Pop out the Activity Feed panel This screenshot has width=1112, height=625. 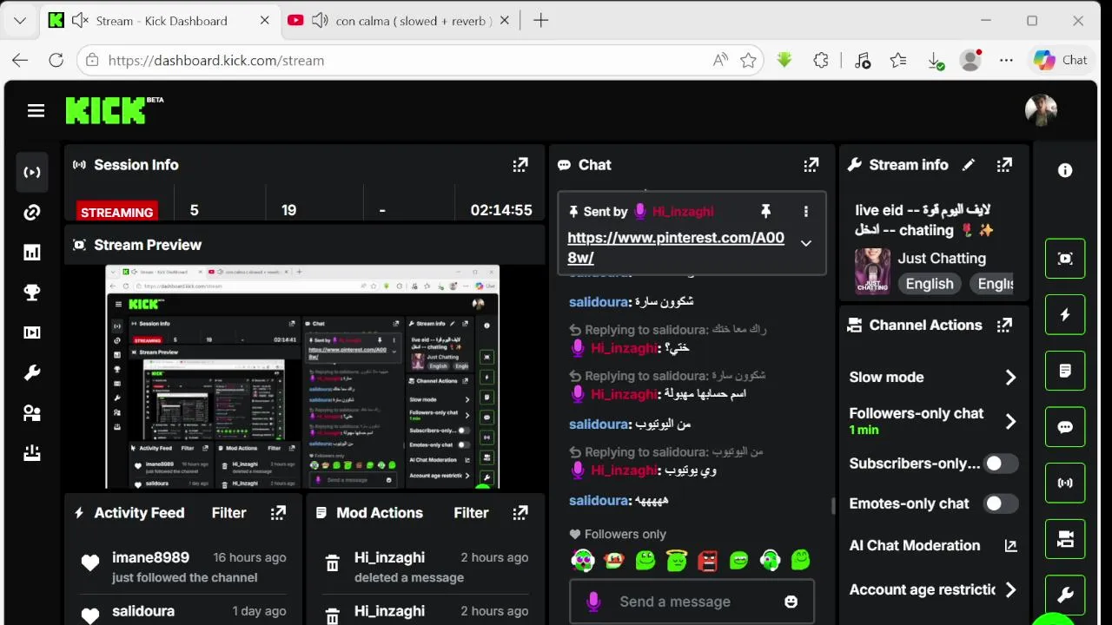pos(278,513)
